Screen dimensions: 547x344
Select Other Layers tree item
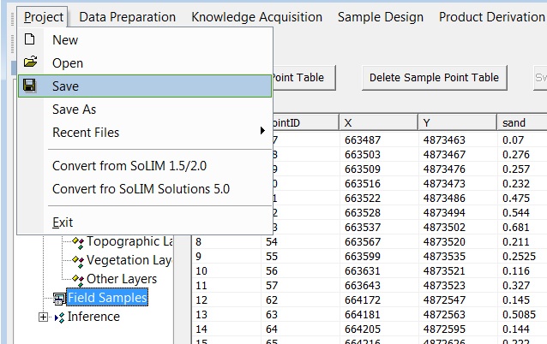tap(122, 279)
